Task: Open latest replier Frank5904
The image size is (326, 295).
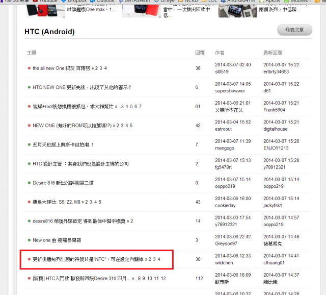Action: (274, 110)
